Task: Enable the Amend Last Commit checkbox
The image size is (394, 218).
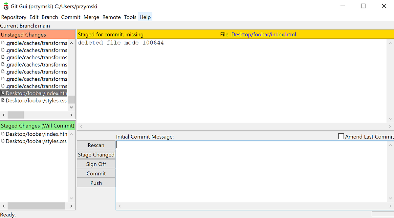Action: (340, 136)
